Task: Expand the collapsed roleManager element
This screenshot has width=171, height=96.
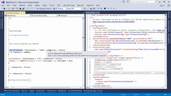Action: pos(90,69)
